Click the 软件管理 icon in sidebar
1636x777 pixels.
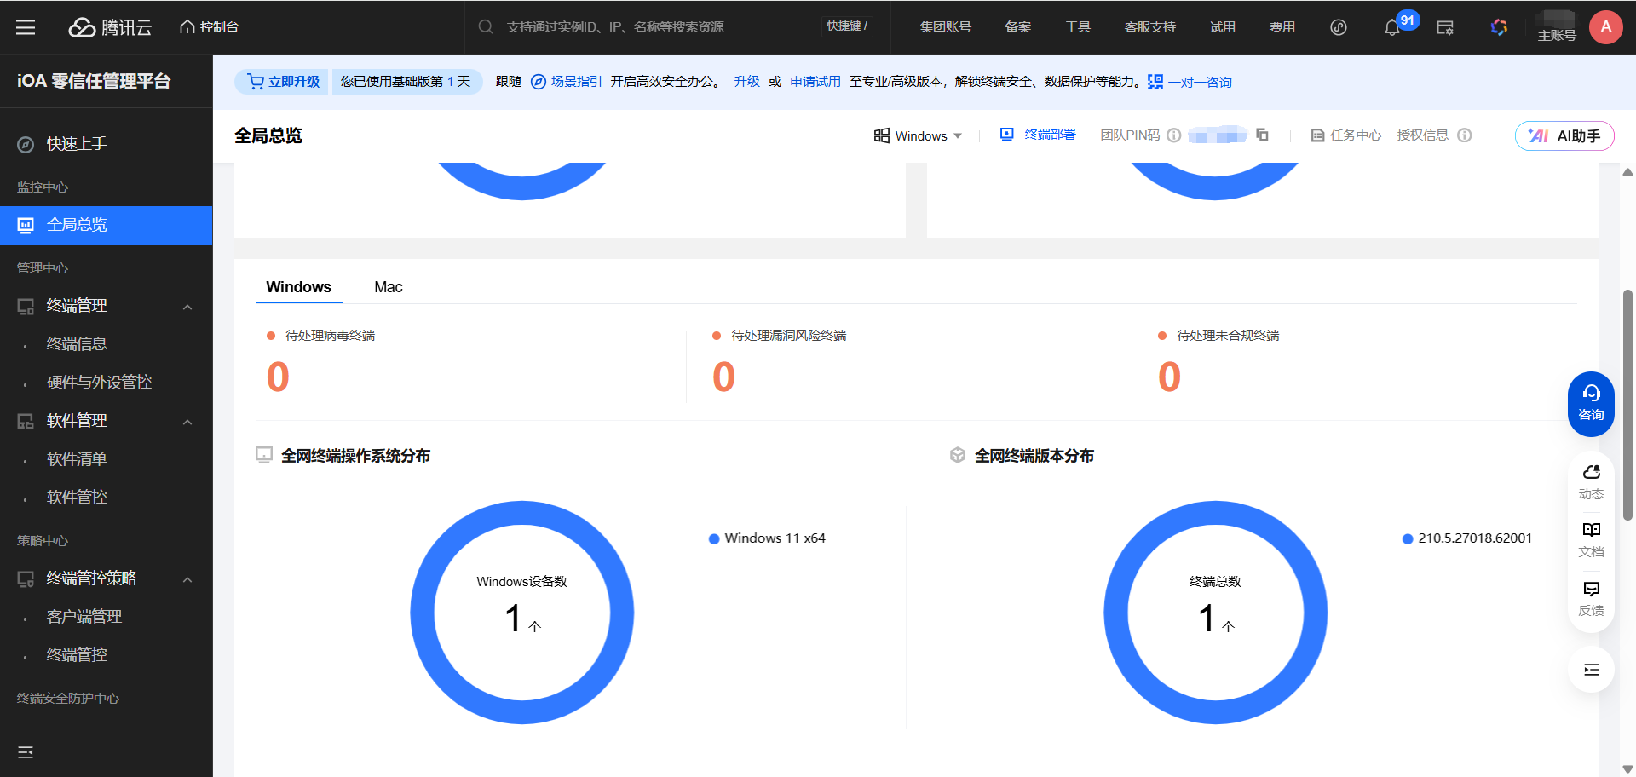pyautogui.click(x=26, y=421)
